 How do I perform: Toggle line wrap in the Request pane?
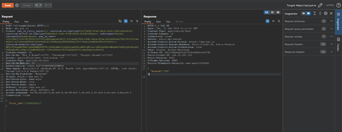(x=126, y=21)
